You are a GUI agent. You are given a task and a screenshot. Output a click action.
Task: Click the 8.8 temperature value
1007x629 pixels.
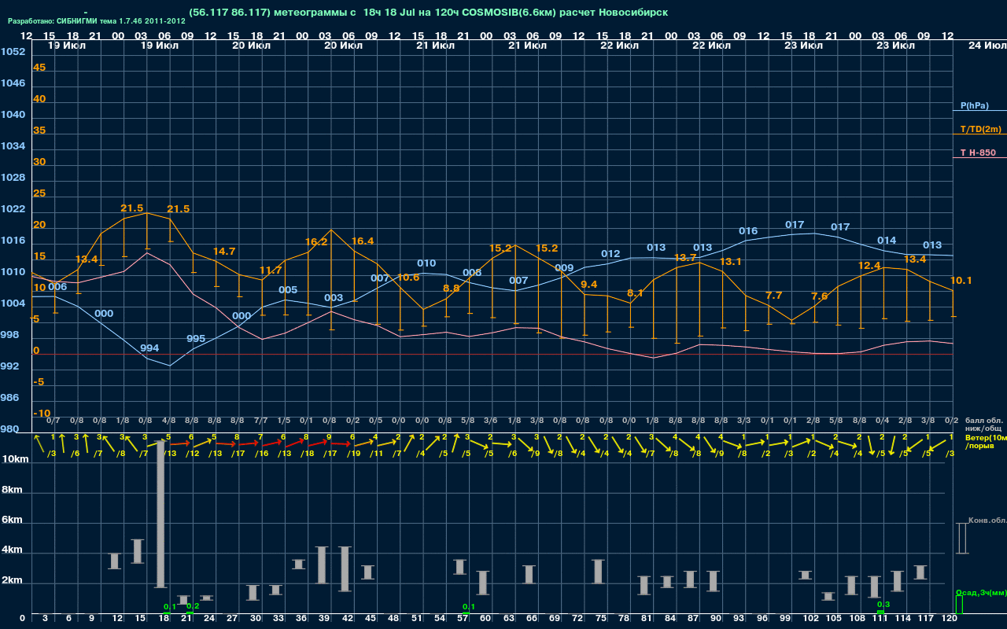tap(452, 289)
